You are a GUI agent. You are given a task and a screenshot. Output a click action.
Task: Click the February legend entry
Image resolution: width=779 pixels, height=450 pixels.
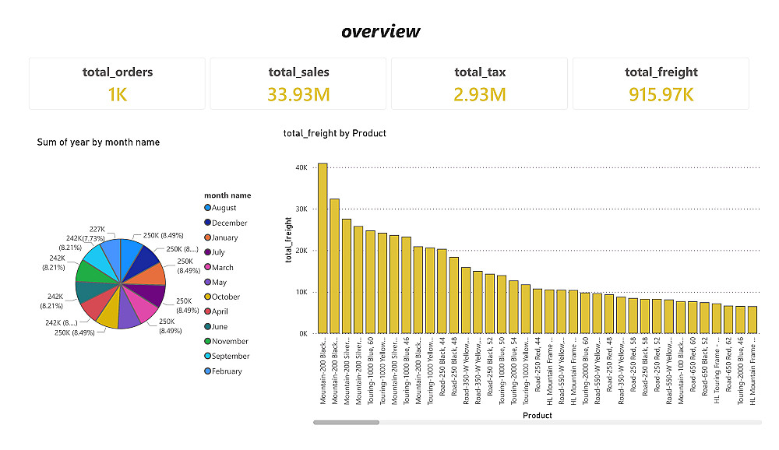click(x=227, y=371)
